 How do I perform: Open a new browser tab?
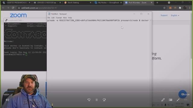[157, 3]
